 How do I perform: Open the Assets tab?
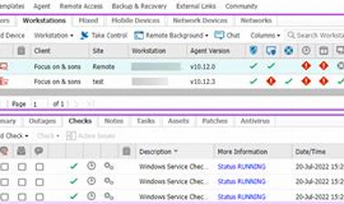[178, 121]
